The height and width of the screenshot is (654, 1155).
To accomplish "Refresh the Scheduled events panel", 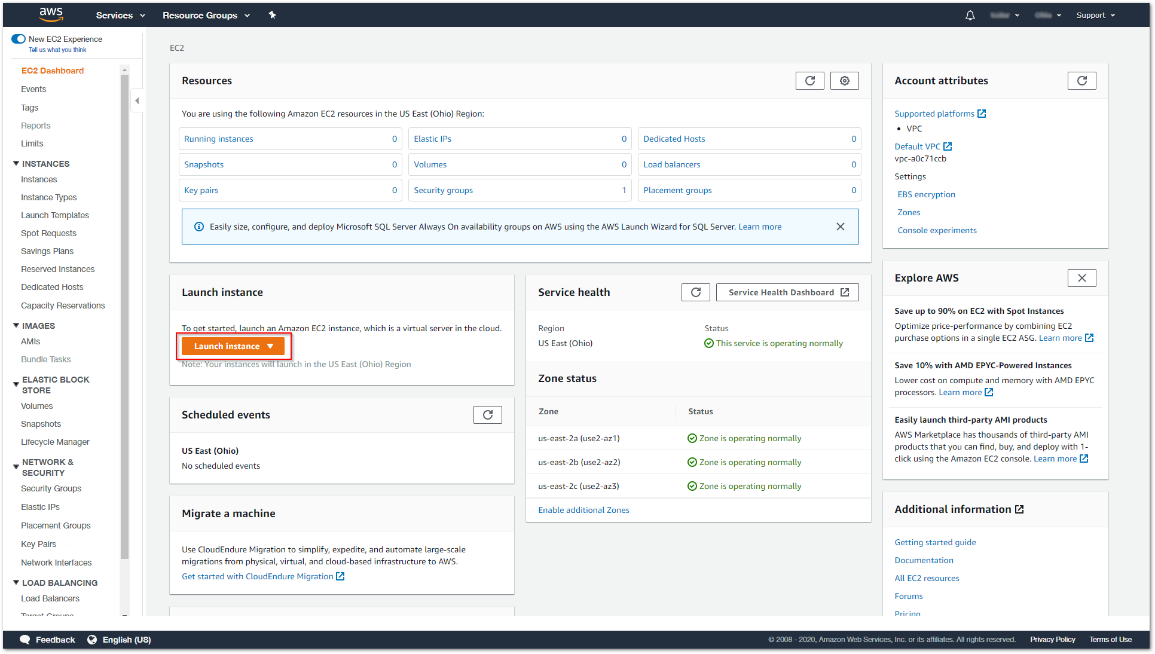I will [x=487, y=415].
